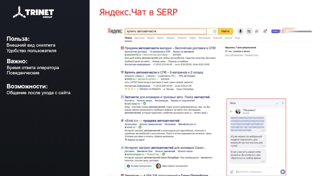Click the Плюс badge

point(276,31)
